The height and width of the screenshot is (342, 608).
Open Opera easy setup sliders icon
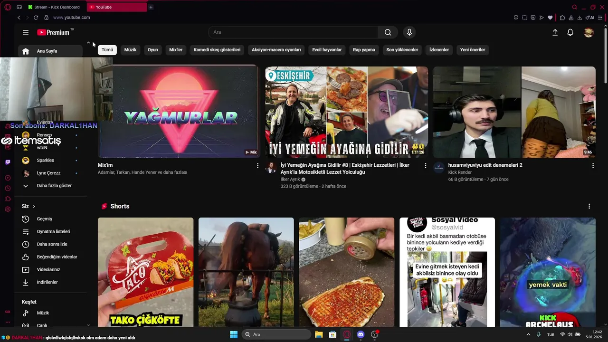coord(601,18)
